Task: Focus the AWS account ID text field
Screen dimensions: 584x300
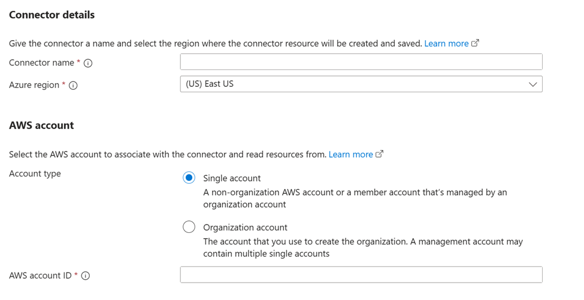Action: [361, 275]
